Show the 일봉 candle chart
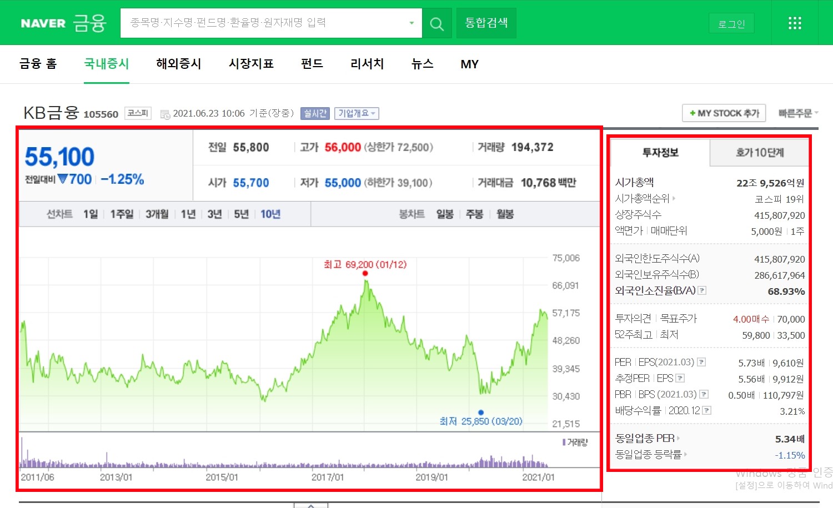This screenshot has width=833, height=508. pyautogui.click(x=445, y=214)
